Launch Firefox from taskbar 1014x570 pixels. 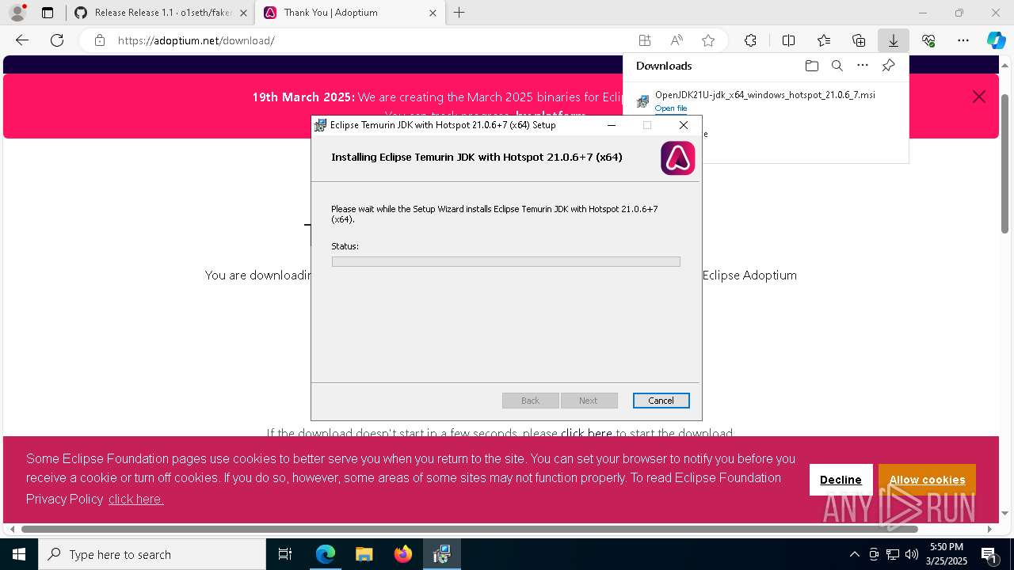point(402,554)
